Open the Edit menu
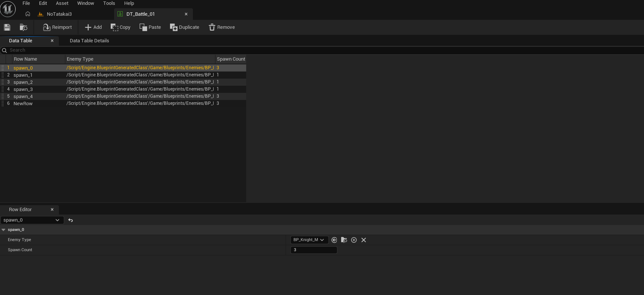The image size is (644, 295). click(x=43, y=3)
